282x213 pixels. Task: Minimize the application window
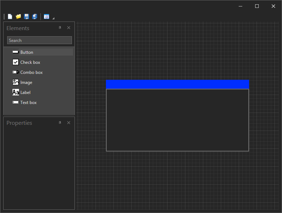coord(240,6)
